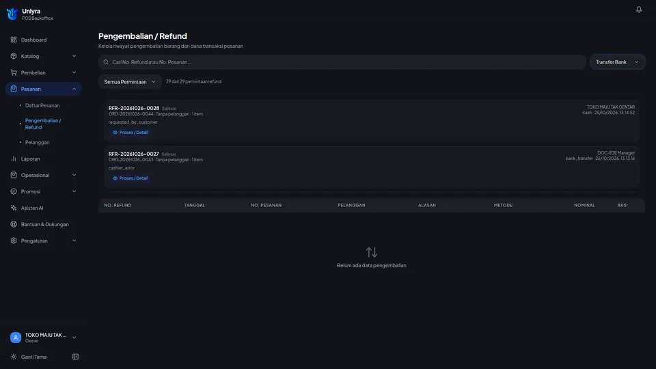Click the Unlyra logo icon
Screen dimensions: 656x369
pos(12,14)
